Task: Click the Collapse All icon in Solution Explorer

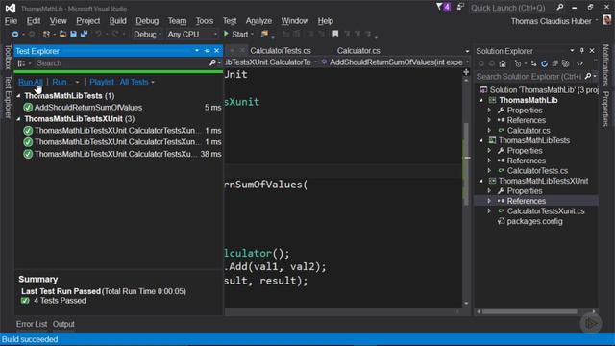Action: pyautogui.click(x=554, y=63)
